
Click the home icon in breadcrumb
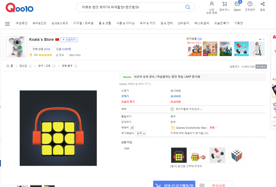pyautogui.click(x=8, y=66)
